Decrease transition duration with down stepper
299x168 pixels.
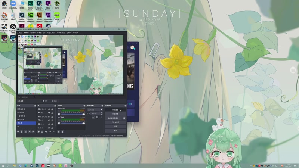point(101,114)
